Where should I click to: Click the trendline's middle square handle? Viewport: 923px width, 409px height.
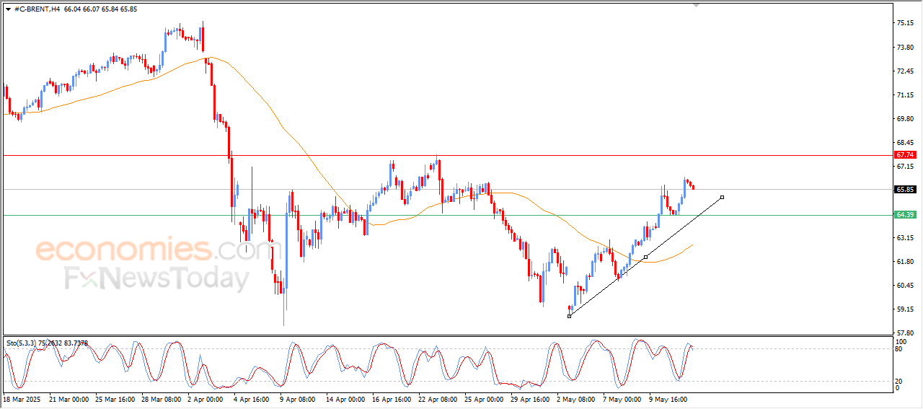pos(645,257)
